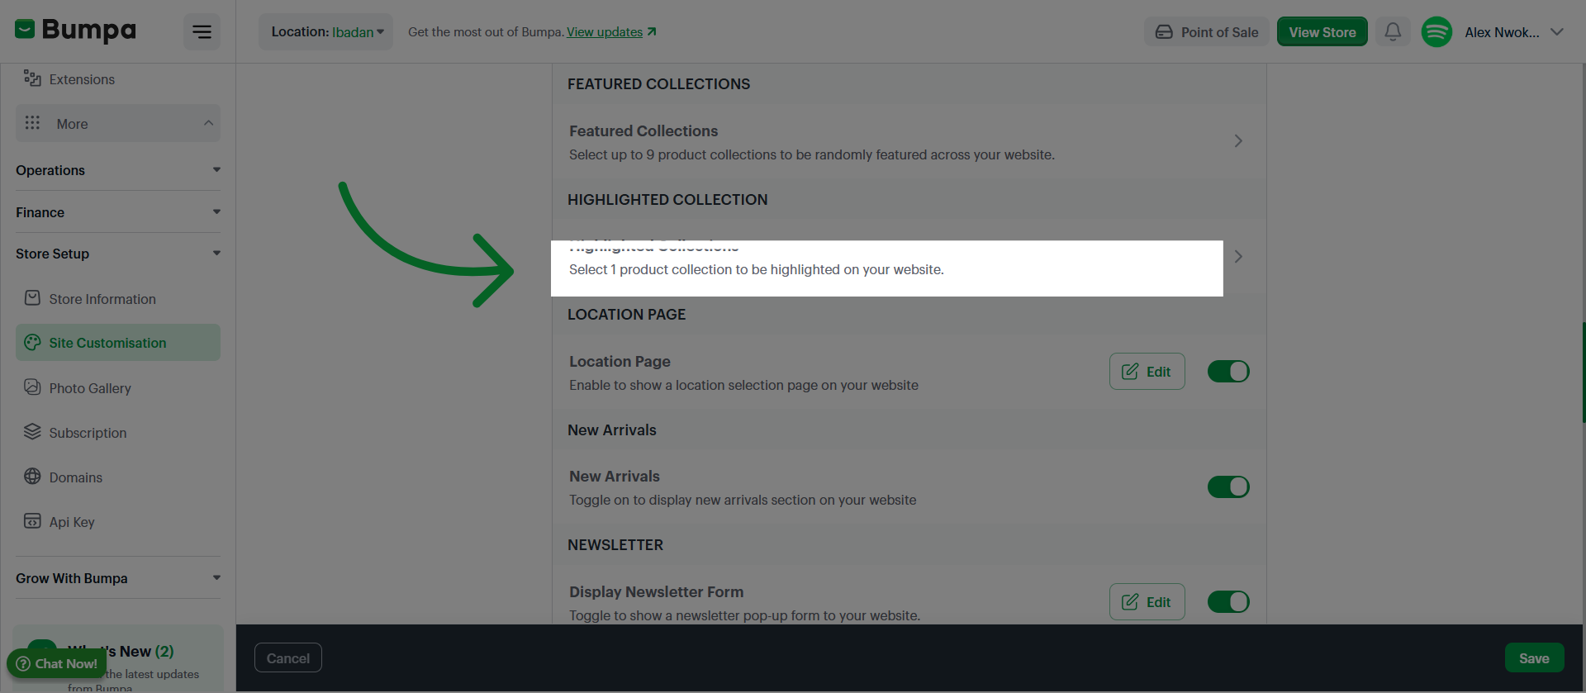Click the Bumpa logo icon
1586x693 pixels.
click(25, 30)
